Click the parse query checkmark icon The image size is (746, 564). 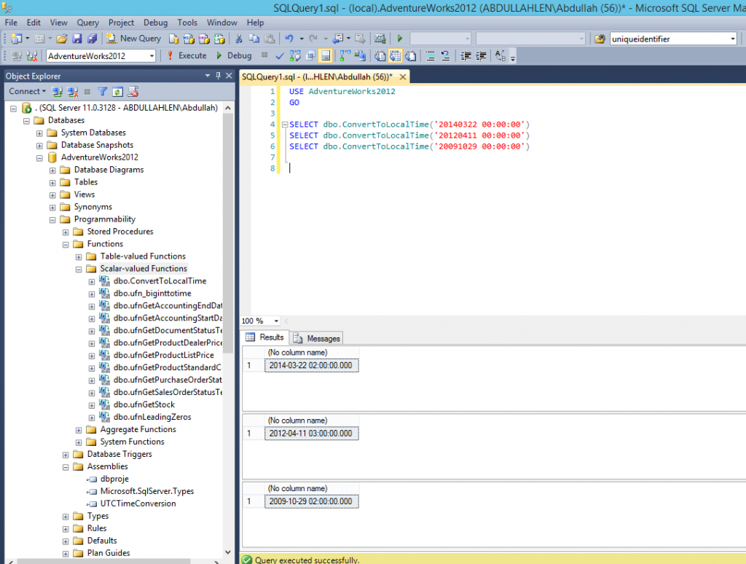(x=279, y=55)
